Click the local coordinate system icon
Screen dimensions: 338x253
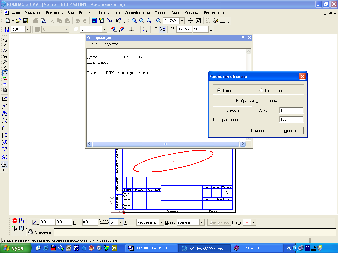145,29
